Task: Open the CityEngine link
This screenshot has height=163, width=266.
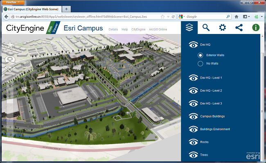Action: 138,29
